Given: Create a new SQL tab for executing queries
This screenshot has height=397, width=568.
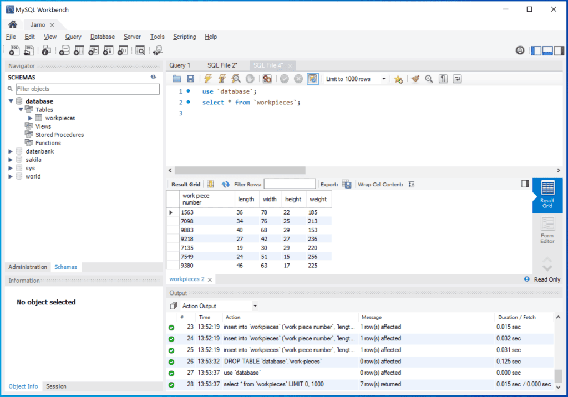Looking at the screenshot, I should coord(14,50).
